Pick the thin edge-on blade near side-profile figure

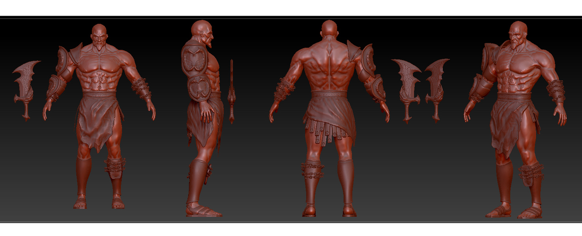[232, 91]
